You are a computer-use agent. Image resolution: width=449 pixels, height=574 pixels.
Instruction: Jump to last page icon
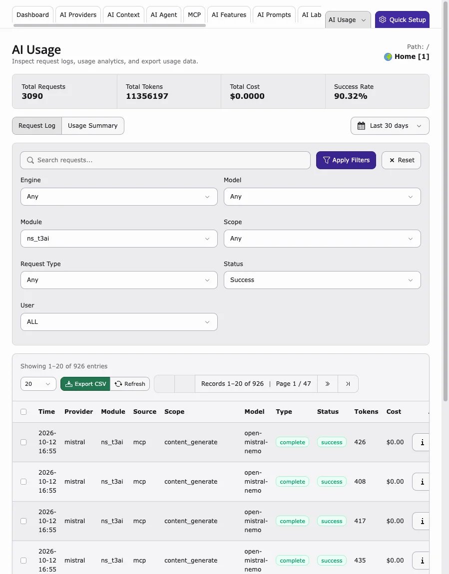(348, 384)
